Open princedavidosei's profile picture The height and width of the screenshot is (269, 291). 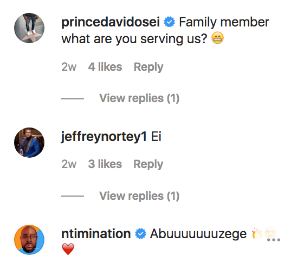[29, 28]
